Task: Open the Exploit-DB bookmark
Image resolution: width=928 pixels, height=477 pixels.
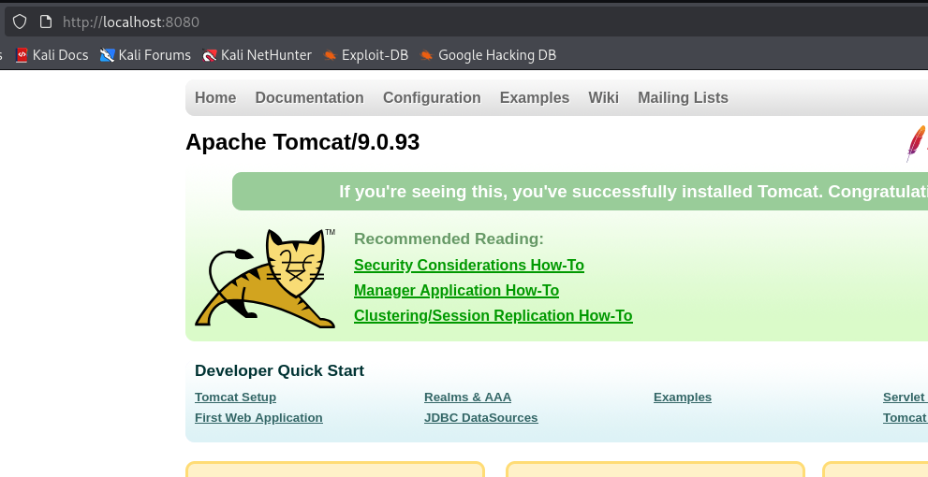Action: [x=366, y=55]
